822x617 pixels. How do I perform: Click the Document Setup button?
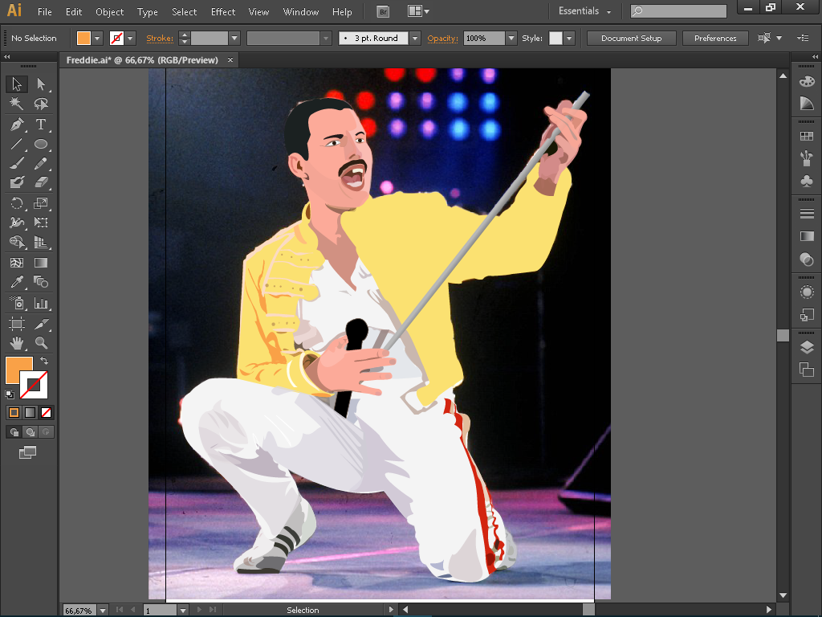tap(631, 39)
